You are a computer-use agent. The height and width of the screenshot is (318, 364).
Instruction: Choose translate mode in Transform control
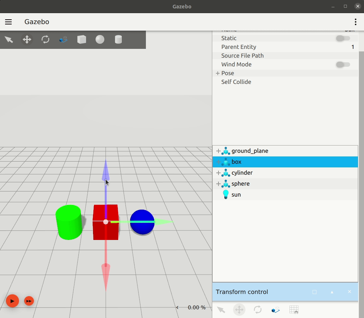click(x=239, y=310)
